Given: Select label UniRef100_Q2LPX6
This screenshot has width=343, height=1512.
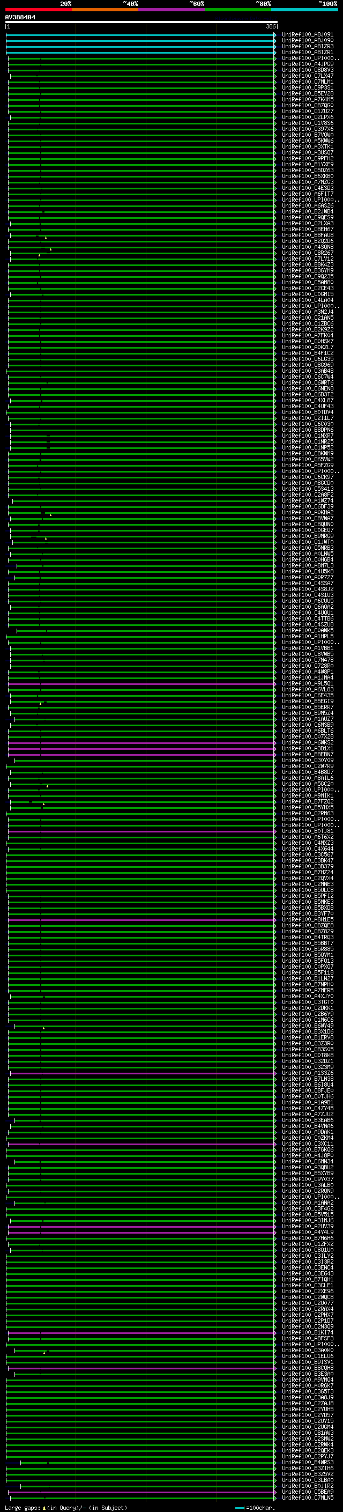Looking at the screenshot, I should click(x=307, y=117).
